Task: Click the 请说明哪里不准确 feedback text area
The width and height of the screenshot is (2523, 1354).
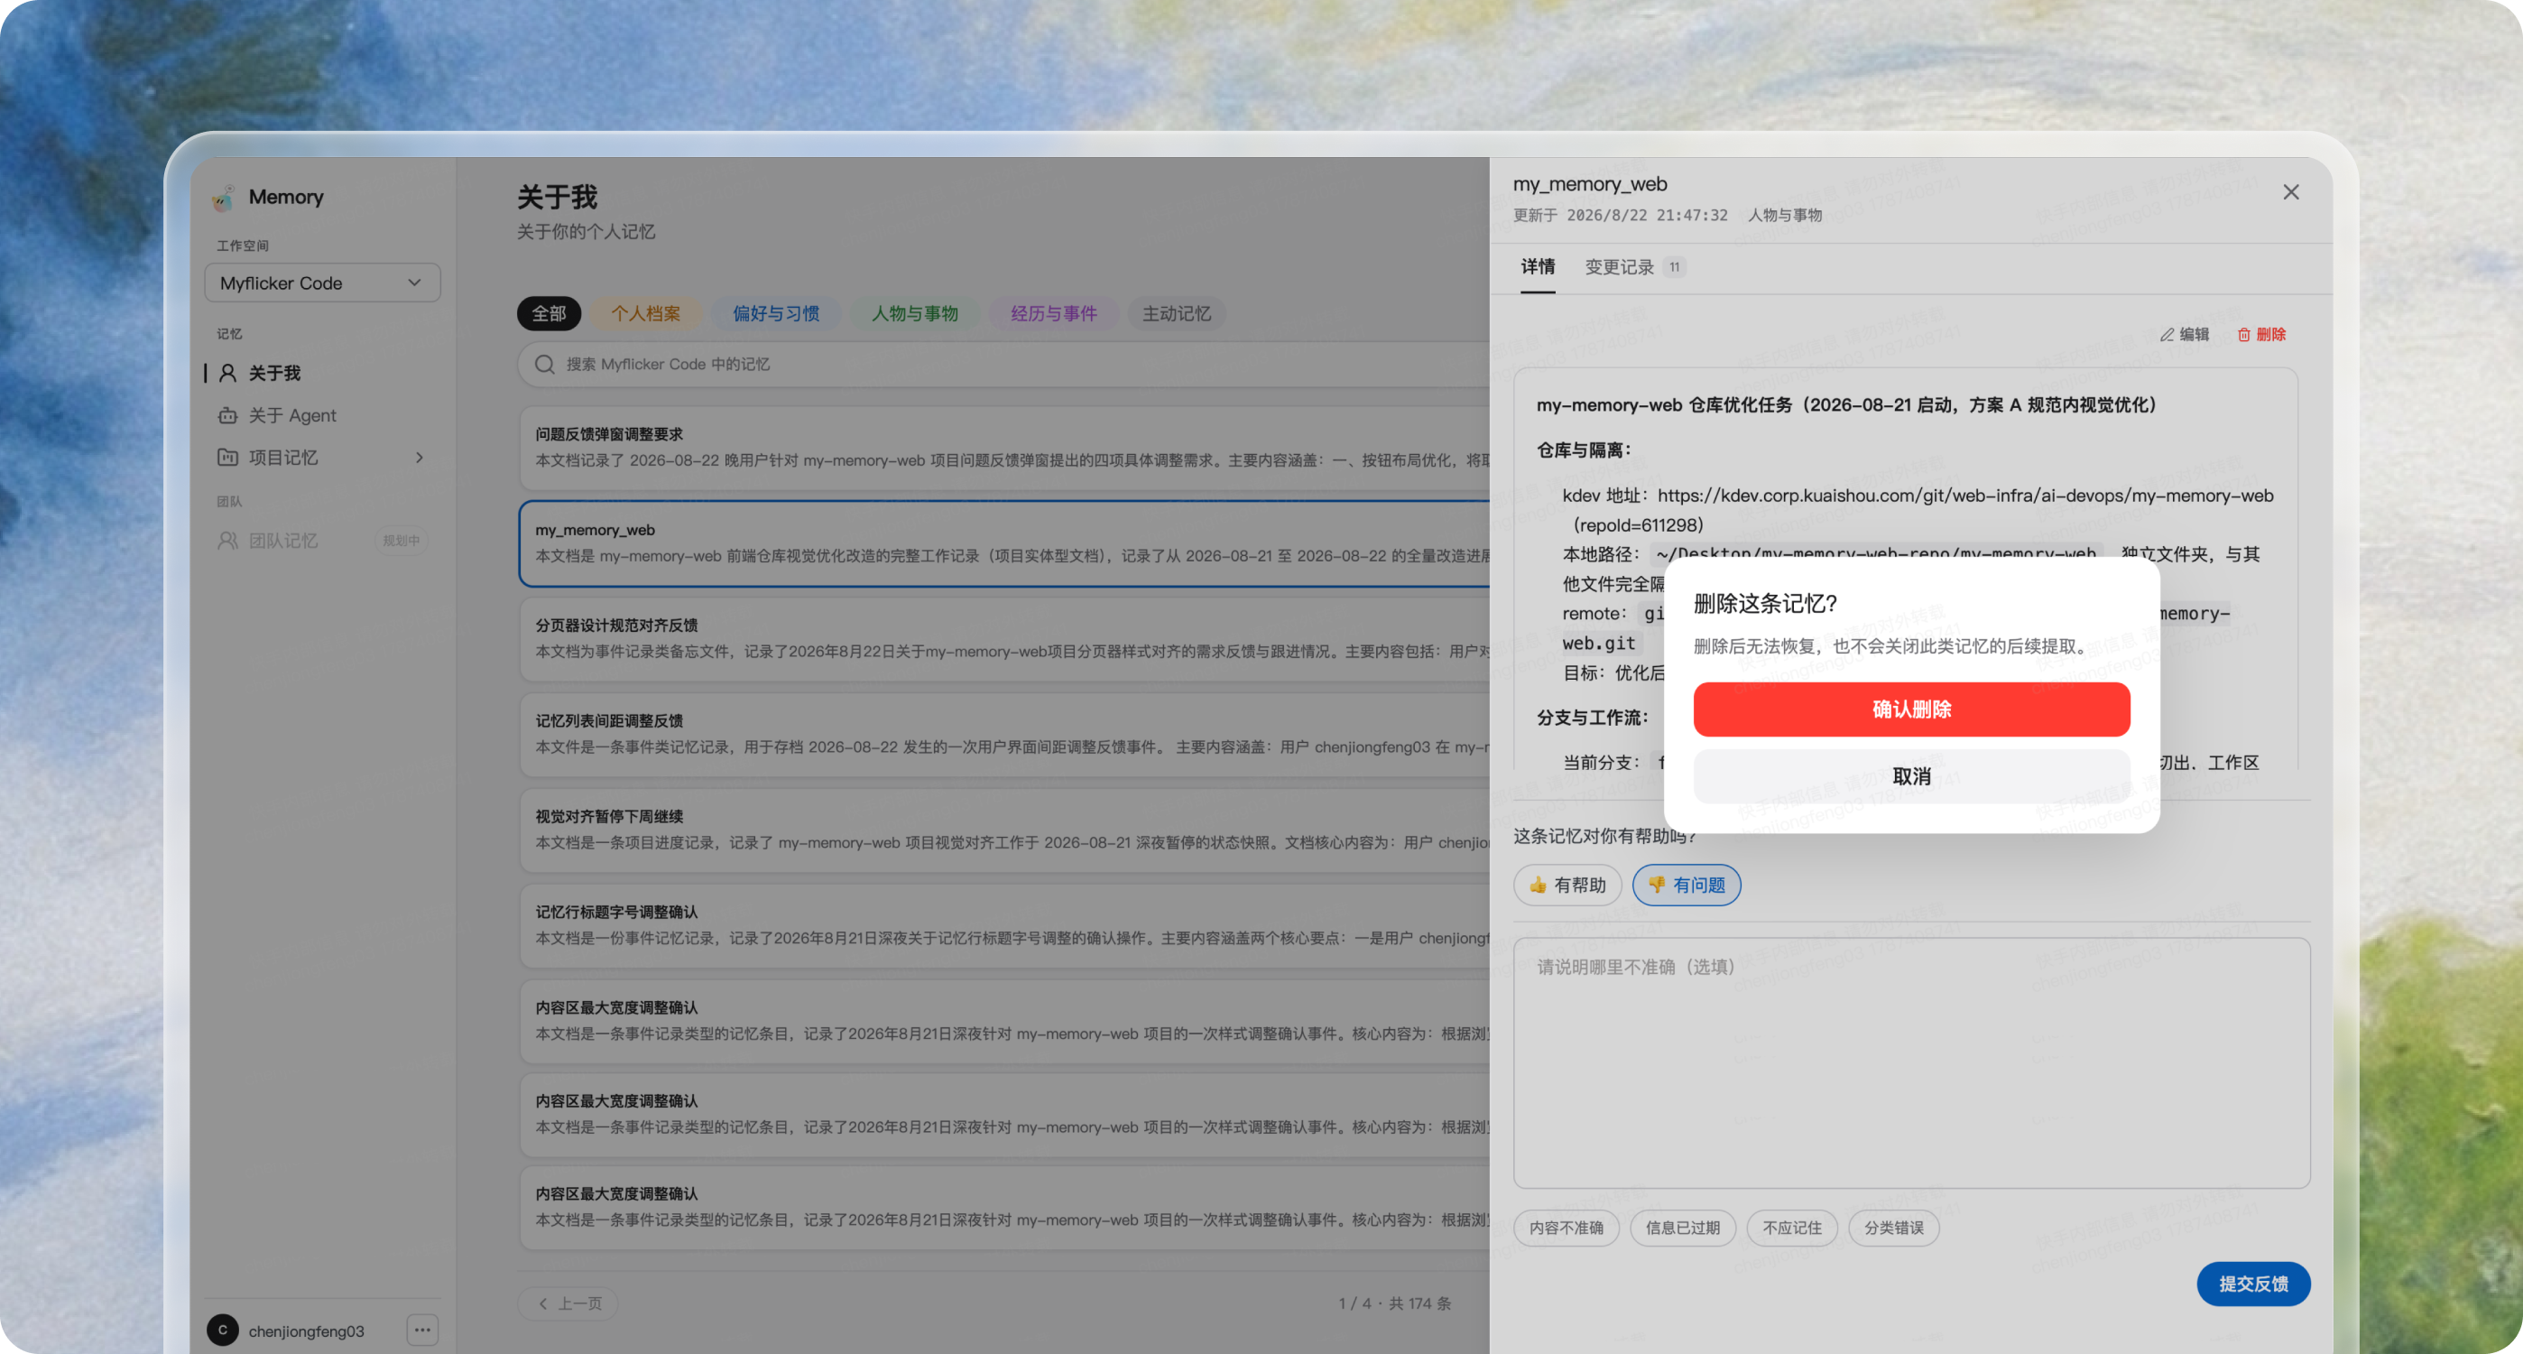Action: click(x=1912, y=1063)
